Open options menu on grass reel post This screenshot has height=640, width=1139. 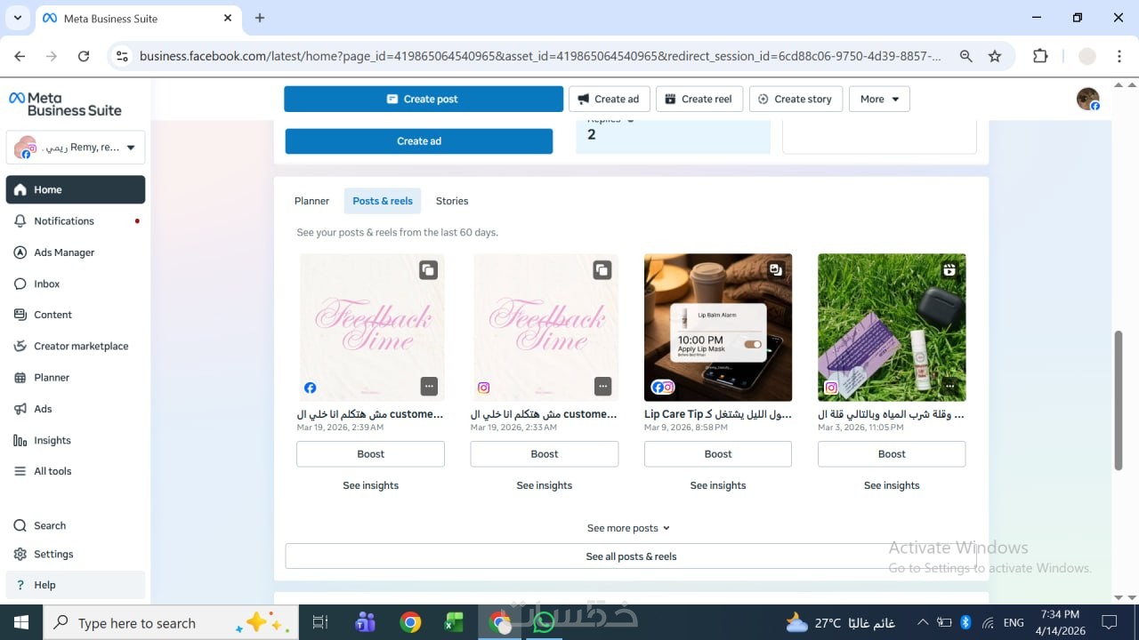pos(950,386)
